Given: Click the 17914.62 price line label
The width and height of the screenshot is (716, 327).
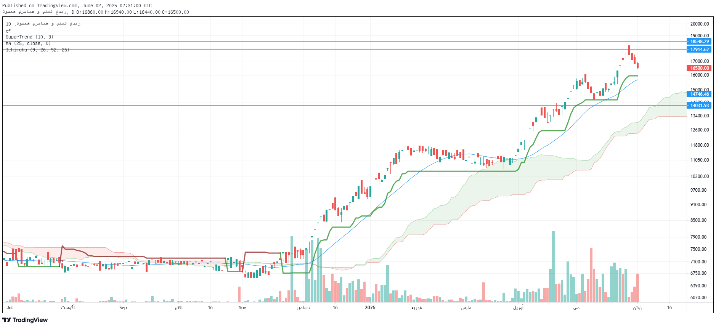Looking at the screenshot, I should tap(700, 50).
